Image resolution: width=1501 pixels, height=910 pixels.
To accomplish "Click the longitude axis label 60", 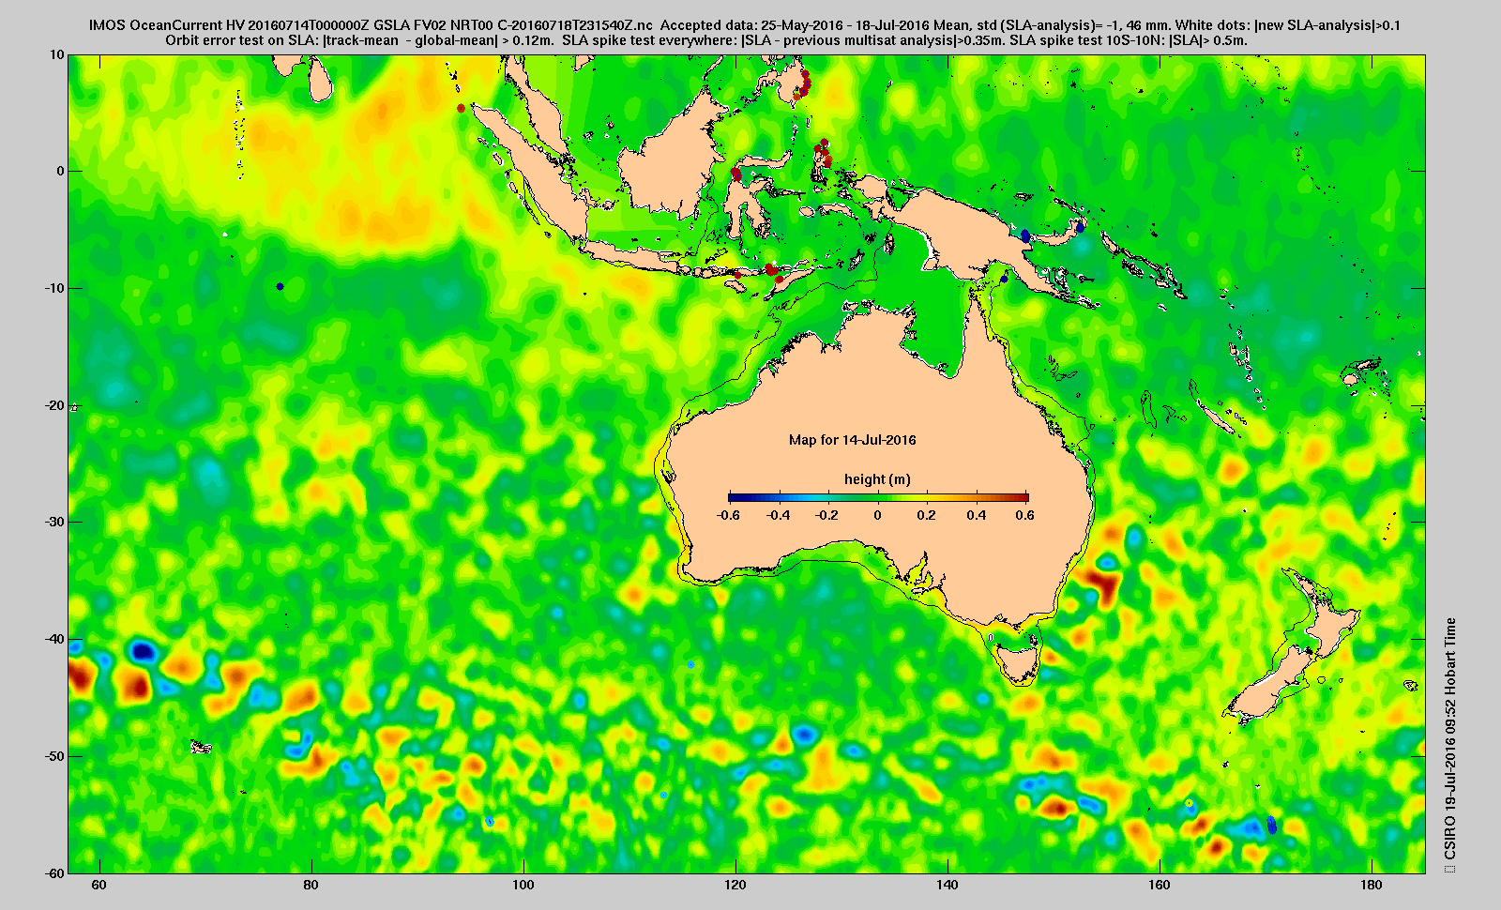I will (x=99, y=885).
